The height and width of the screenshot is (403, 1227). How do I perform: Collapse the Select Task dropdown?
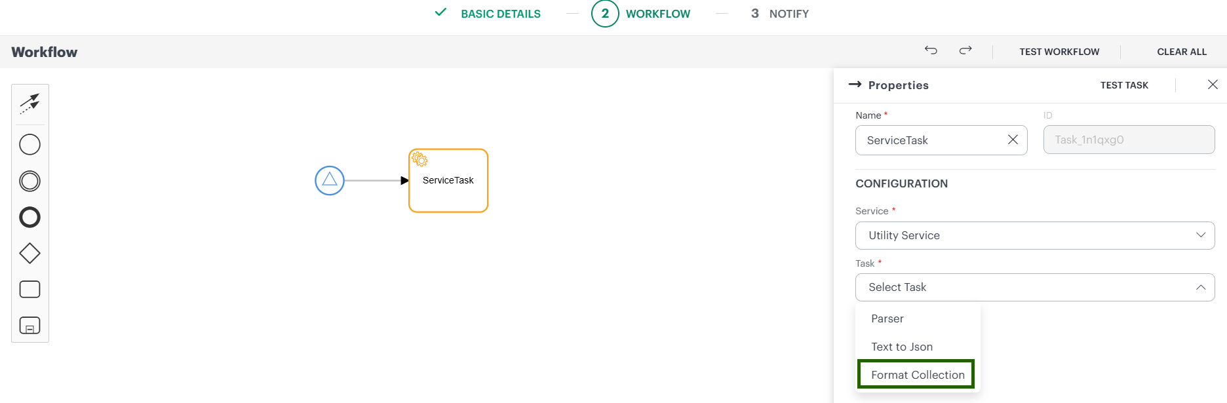1035,287
